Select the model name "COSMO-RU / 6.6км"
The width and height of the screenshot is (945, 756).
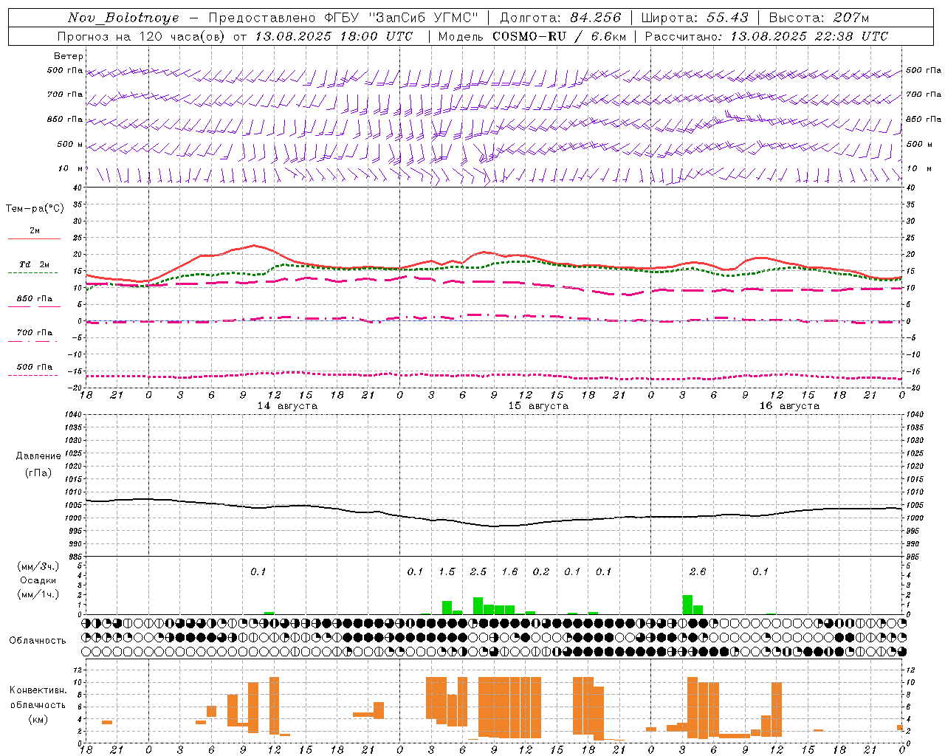(559, 36)
